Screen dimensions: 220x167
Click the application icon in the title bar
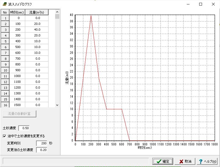[x=5, y=4]
